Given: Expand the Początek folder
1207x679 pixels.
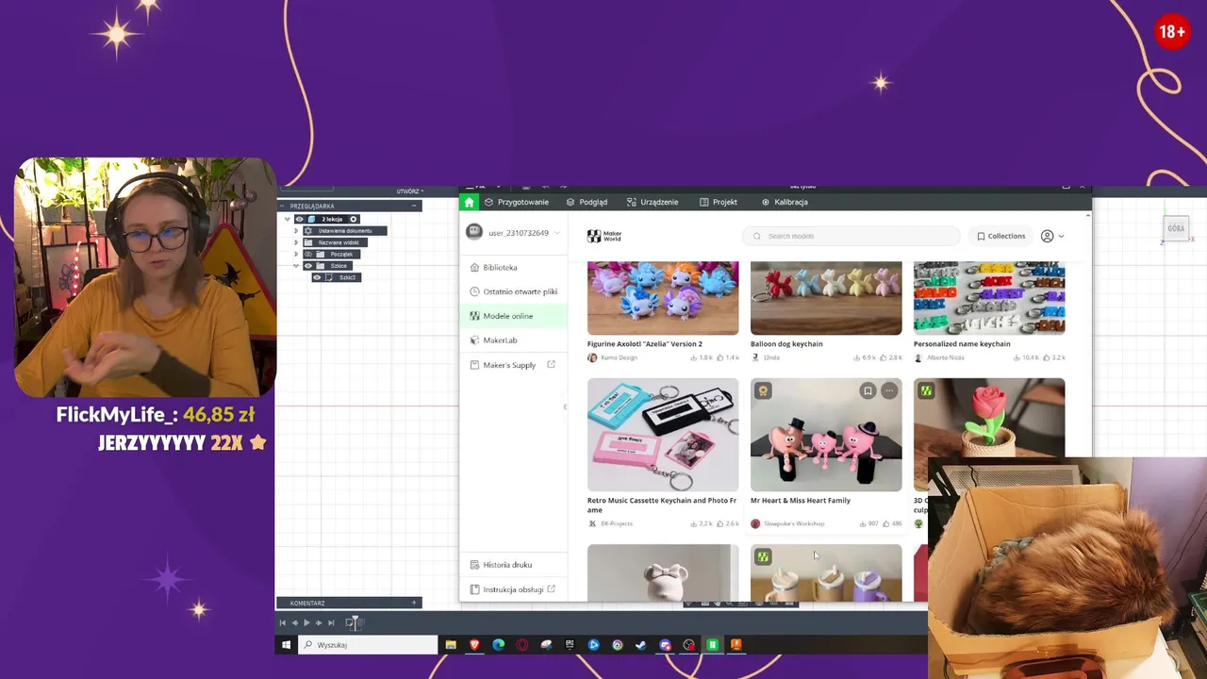Looking at the screenshot, I should 296,254.
